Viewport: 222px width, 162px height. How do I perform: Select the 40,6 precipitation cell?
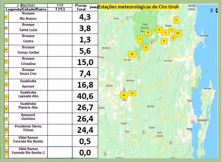click(85, 96)
